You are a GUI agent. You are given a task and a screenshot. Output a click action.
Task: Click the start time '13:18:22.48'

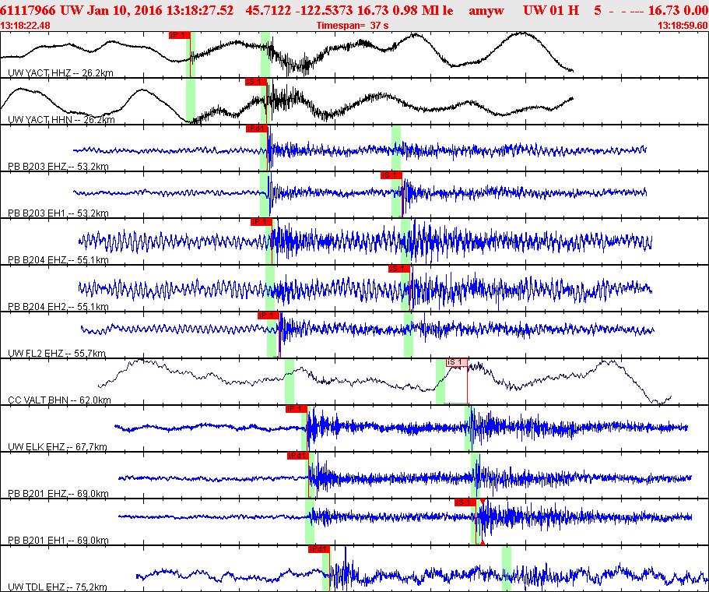26,26
